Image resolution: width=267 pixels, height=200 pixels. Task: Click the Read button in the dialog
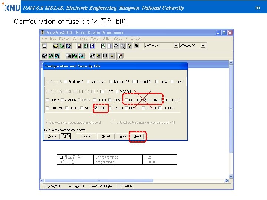point(137,136)
